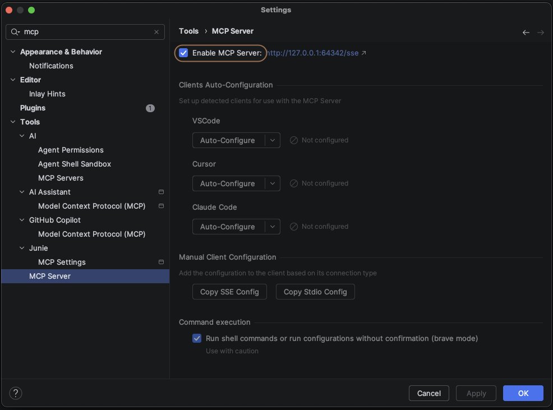The height and width of the screenshot is (410, 553).
Task: Disable brave mode command execution checkbox
Action: pyautogui.click(x=197, y=338)
